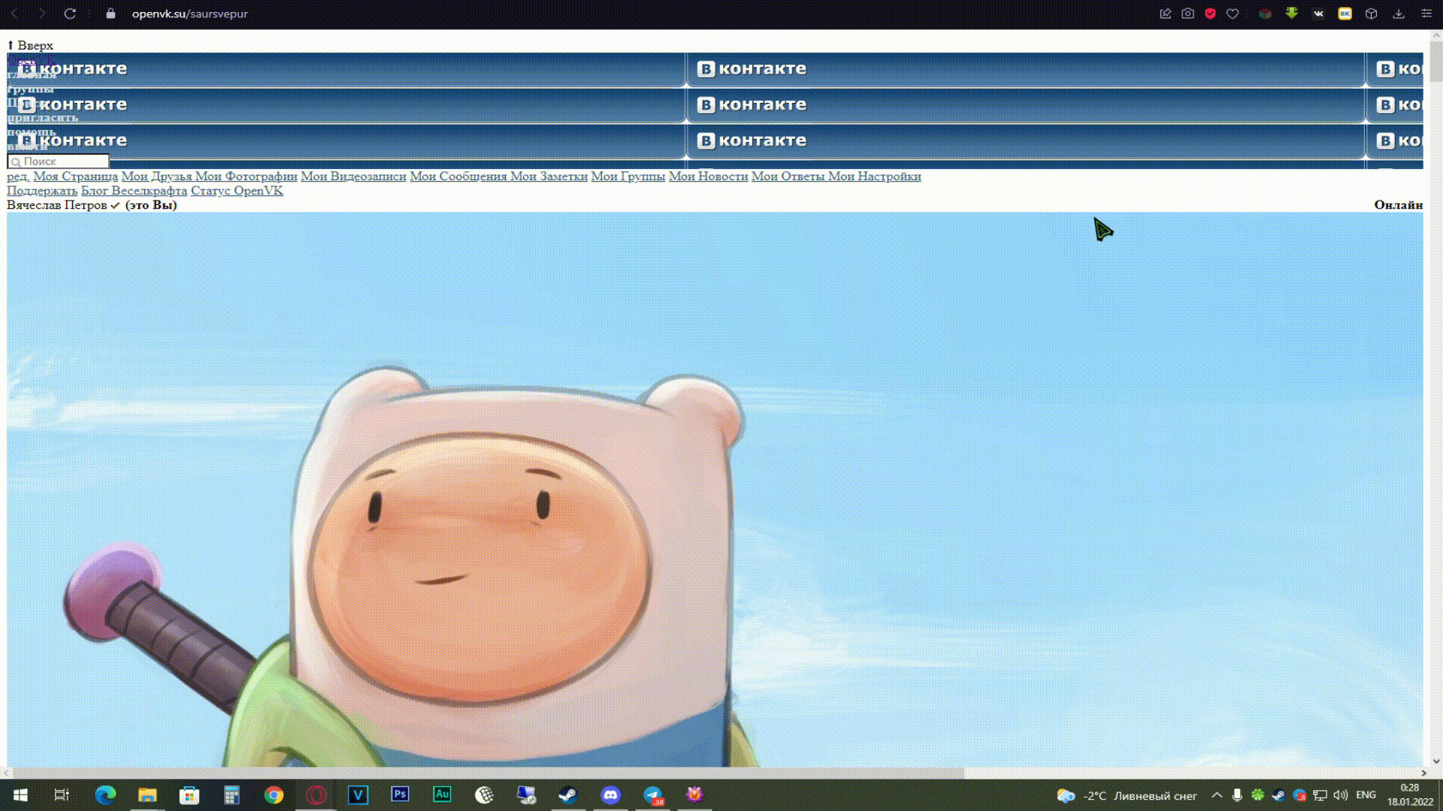Click the red ad blocker shield icon
1443x811 pixels.
click(x=1210, y=14)
